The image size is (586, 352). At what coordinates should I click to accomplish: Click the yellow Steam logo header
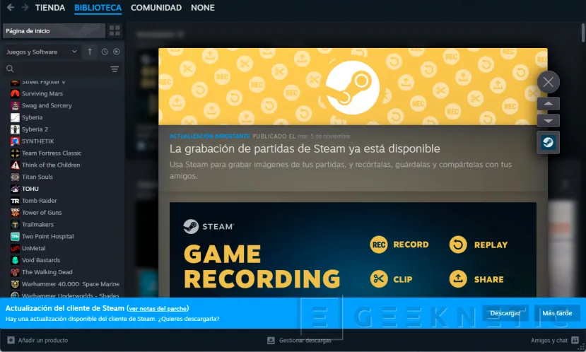point(353,86)
